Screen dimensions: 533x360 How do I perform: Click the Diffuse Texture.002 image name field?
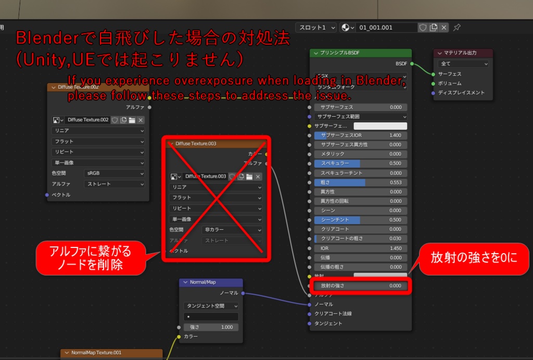(87, 120)
